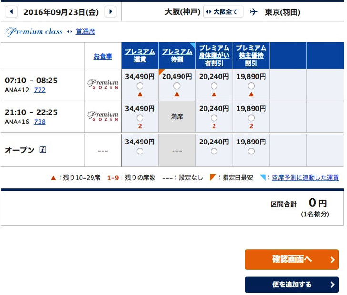Select ANA416 19,890円 shareholder discount radio
Viewport: 347px width, 295px height.
(251, 118)
